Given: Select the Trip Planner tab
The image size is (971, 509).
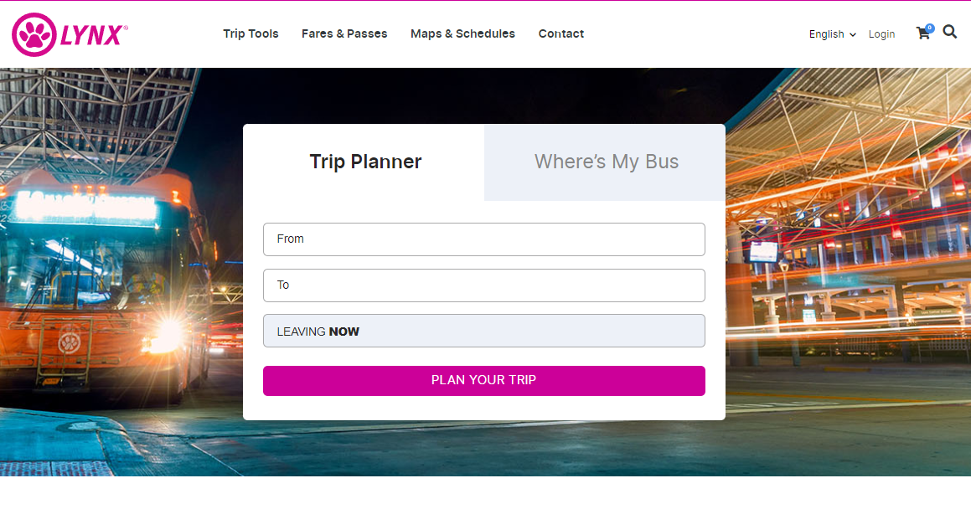Looking at the screenshot, I should [x=365, y=162].
